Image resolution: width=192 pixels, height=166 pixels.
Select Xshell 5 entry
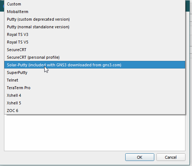[95, 103]
